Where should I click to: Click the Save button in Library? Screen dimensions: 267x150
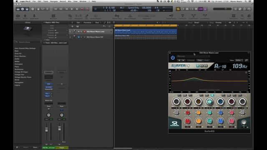pyautogui.click(x=36, y=147)
